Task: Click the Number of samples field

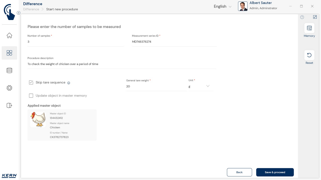Action: click(75, 42)
